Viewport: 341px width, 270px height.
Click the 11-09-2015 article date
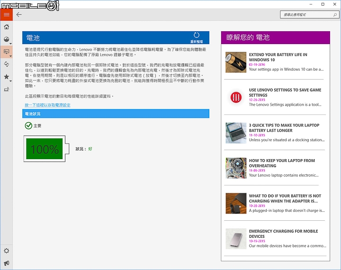[x=257, y=171]
